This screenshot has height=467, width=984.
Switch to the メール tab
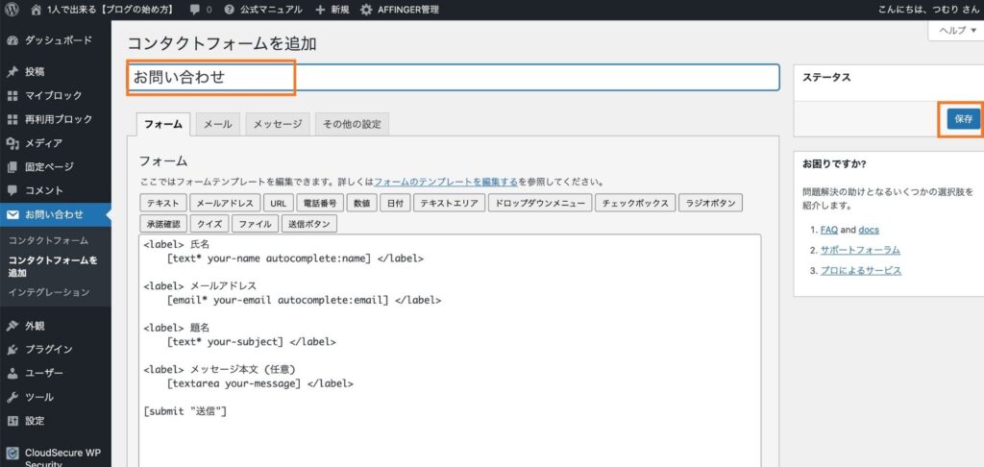[x=217, y=125]
